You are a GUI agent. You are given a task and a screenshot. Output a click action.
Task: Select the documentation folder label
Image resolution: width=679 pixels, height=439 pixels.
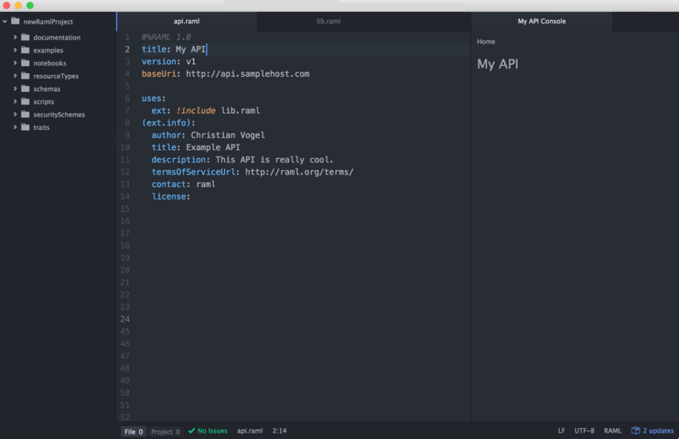(57, 38)
